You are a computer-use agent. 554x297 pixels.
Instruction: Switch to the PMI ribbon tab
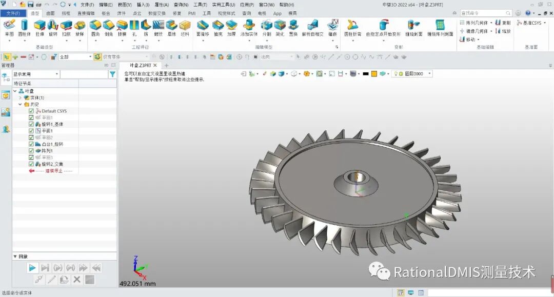point(192,13)
